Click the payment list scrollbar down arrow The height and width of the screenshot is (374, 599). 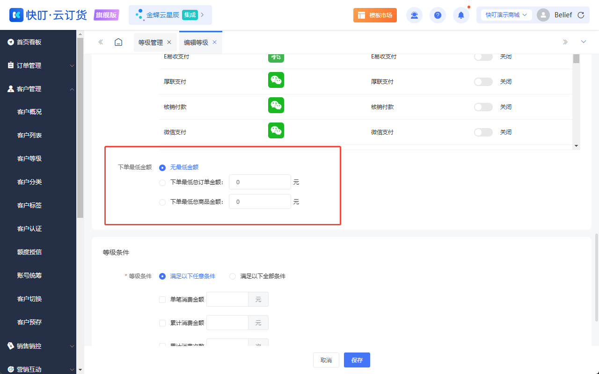coord(576,146)
